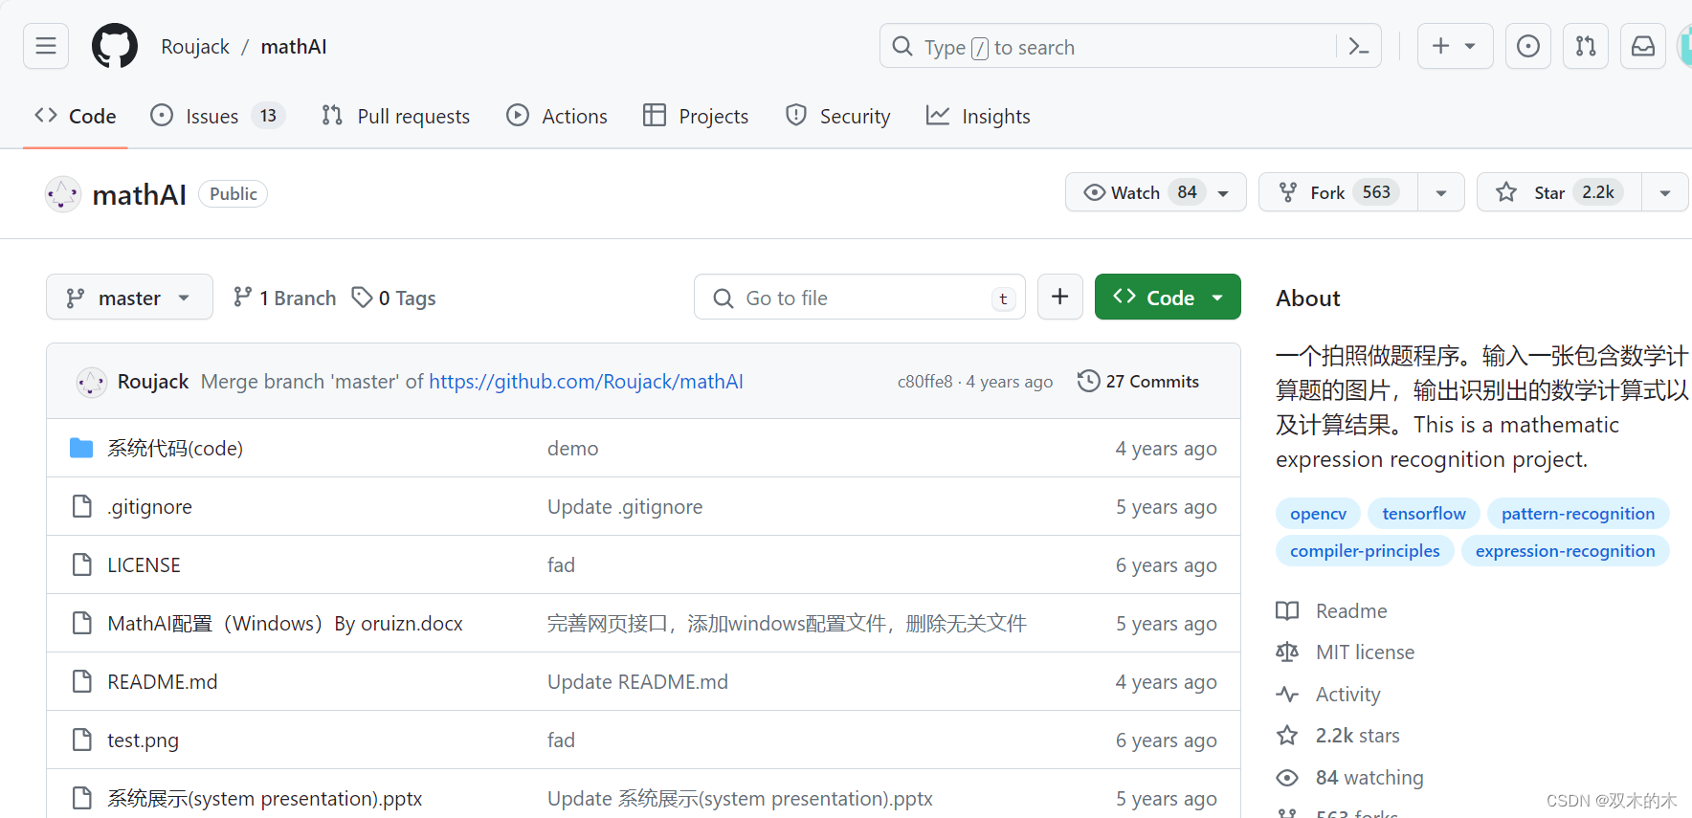
Task: Click the expression-recognition topic tag
Action: tap(1565, 551)
